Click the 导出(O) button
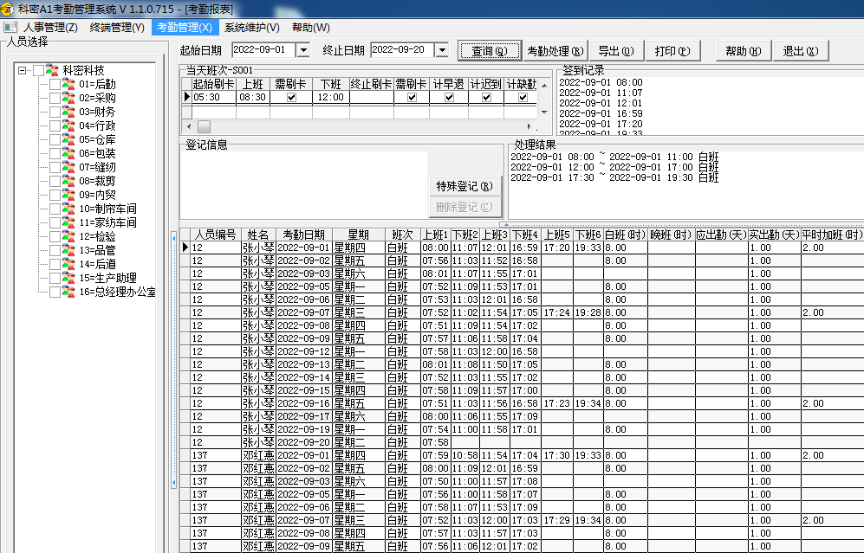 click(616, 50)
